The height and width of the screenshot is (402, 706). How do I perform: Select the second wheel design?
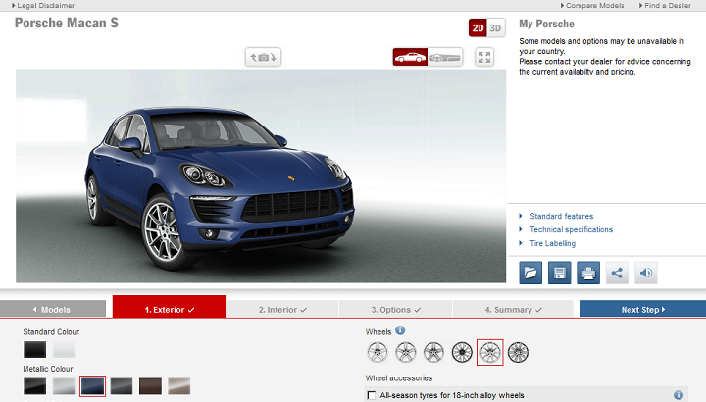click(x=405, y=352)
